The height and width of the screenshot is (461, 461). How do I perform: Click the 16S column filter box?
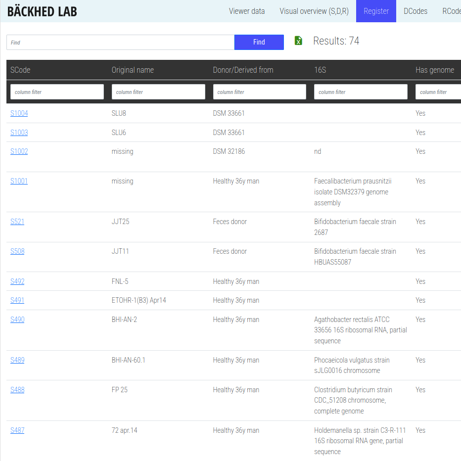361,92
